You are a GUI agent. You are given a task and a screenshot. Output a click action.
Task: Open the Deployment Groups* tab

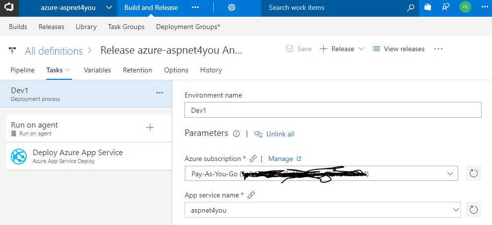point(188,27)
